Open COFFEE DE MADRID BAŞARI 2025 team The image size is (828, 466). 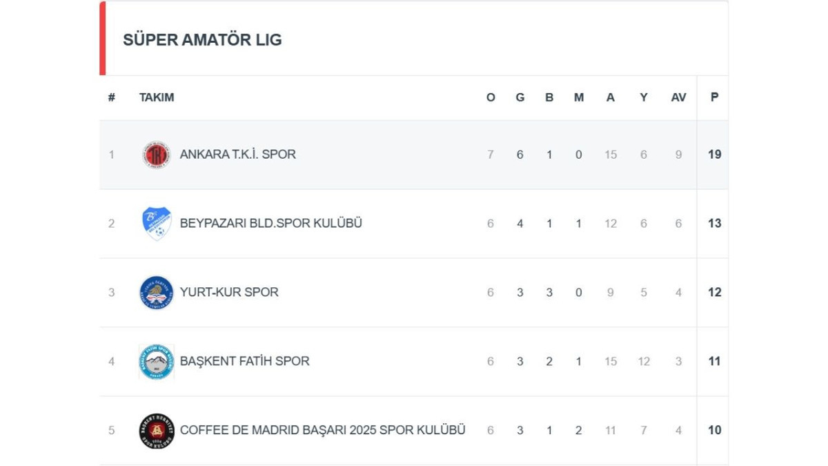(x=322, y=431)
